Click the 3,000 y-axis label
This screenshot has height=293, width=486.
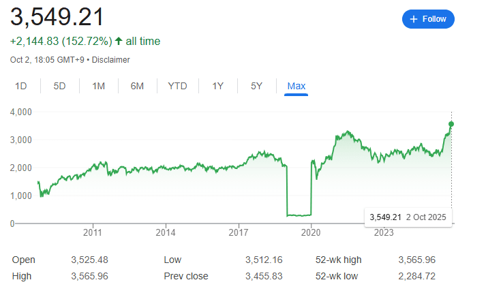click(20, 140)
